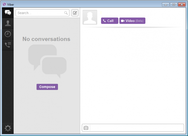Show Recent calls via the clock icon
188x136 pixels.
[8, 34]
